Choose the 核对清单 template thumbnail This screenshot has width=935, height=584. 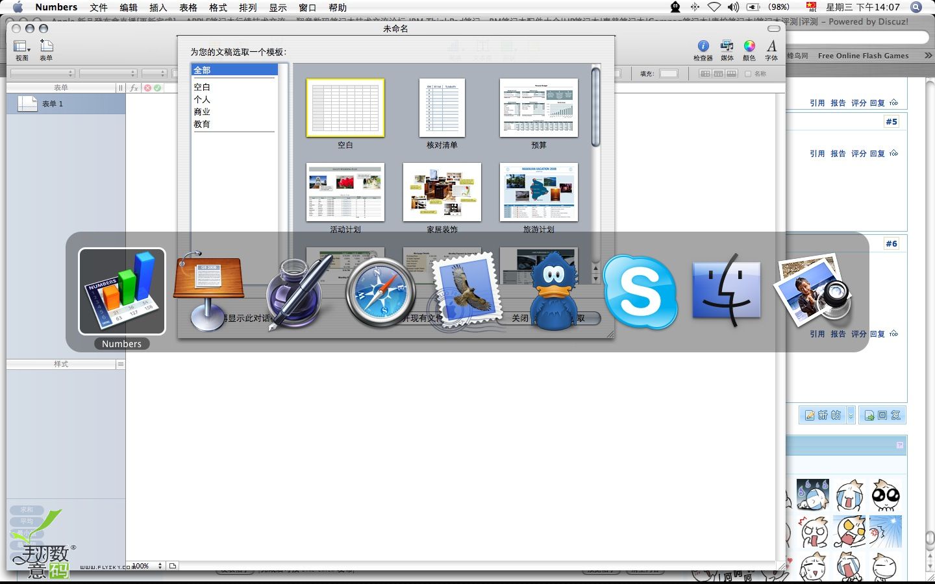pyautogui.click(x=442, y=108)
